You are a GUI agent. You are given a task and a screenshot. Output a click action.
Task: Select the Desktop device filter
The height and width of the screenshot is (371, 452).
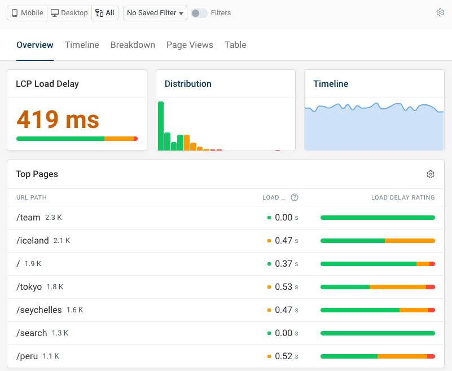pos(69,13)
